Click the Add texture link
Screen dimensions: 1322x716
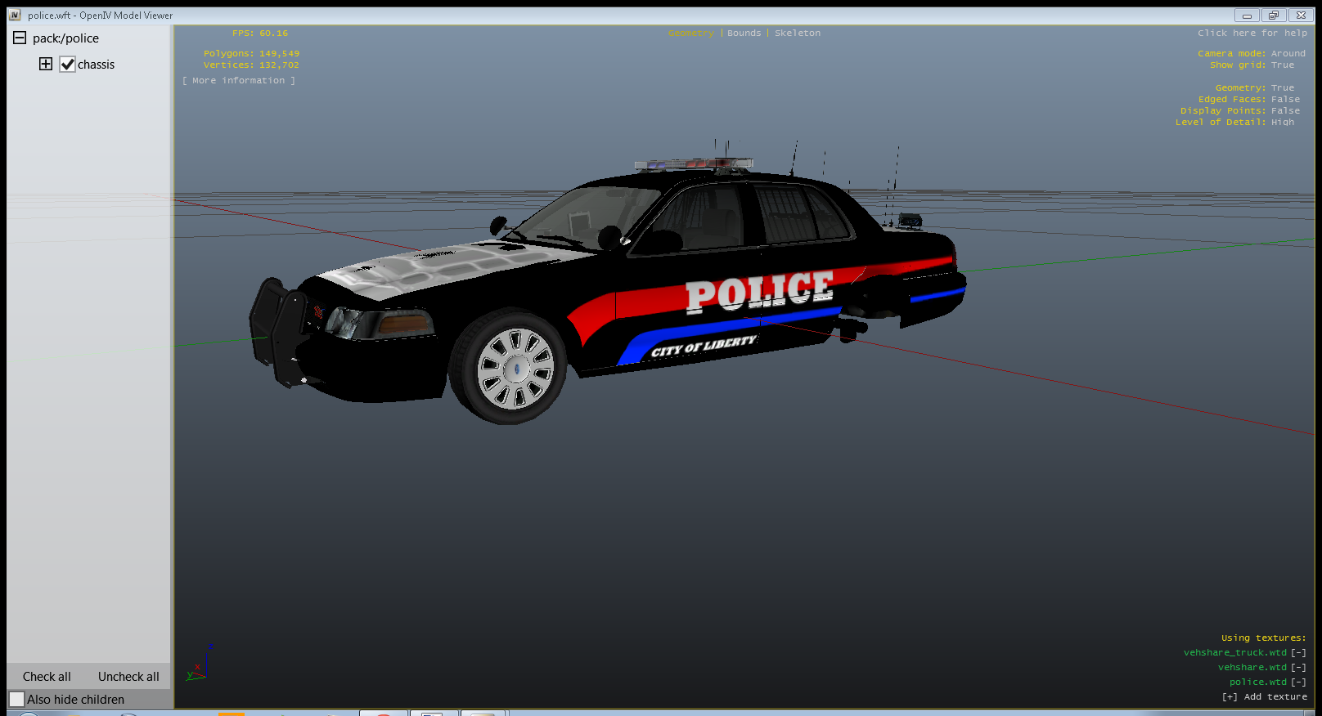coord(1264,697)
